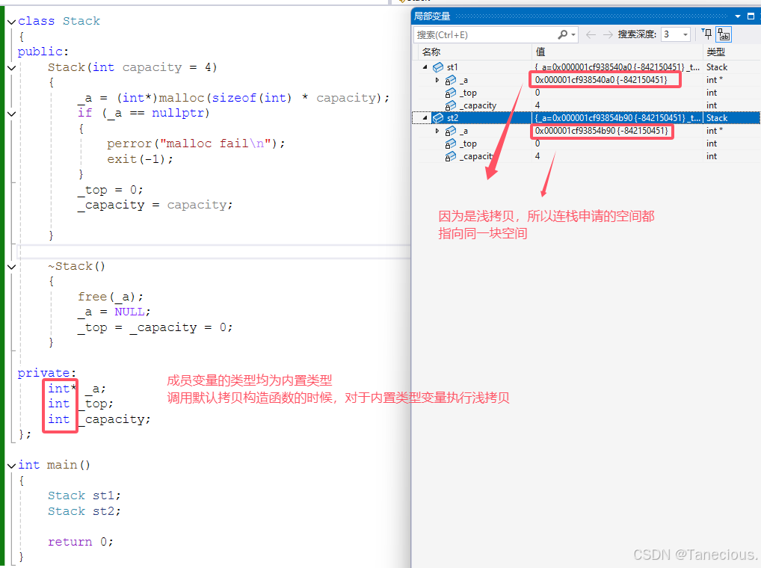This screenshot has width=761, height=568.
Task: Click the Stack st2; declaration in main
Action: [84, 510]
